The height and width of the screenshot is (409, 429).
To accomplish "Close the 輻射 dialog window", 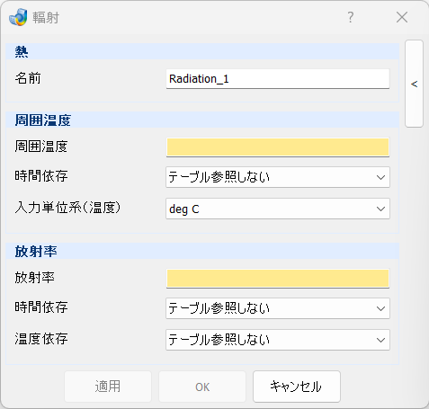I will point(402,17).
